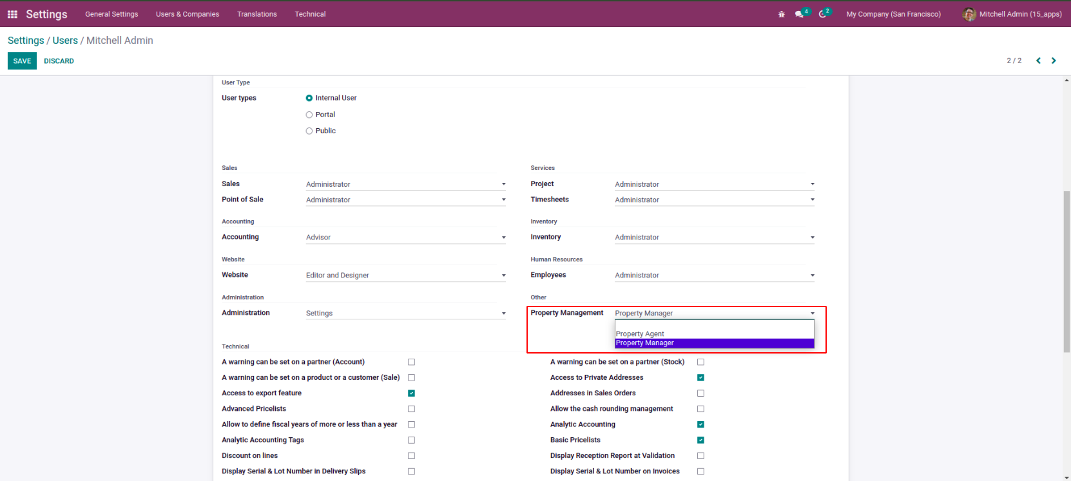Click Users breadcrumb link
This screenshot has height=481, width=1071.
pos(65,41)
